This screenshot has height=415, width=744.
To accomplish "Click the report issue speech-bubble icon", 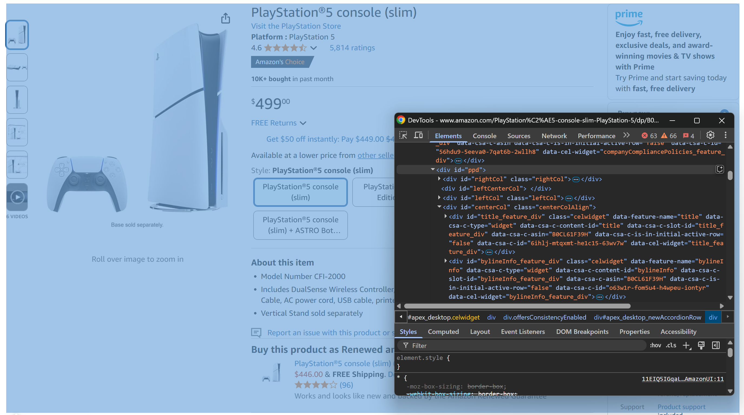I will tap(256, 333).
